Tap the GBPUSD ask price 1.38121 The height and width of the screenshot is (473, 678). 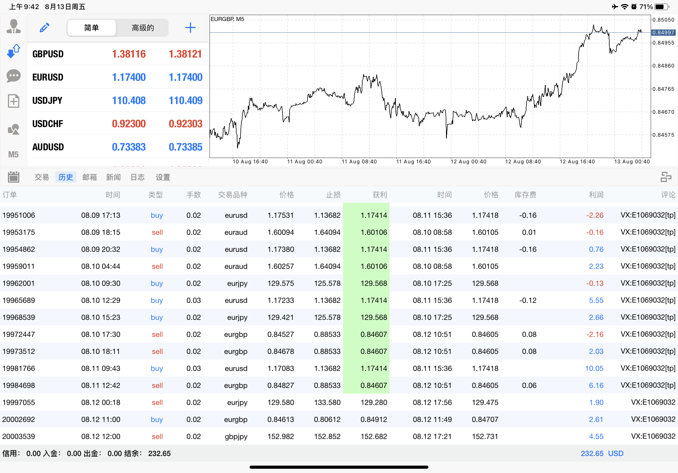pyautogui.click(x=185, y=54)
